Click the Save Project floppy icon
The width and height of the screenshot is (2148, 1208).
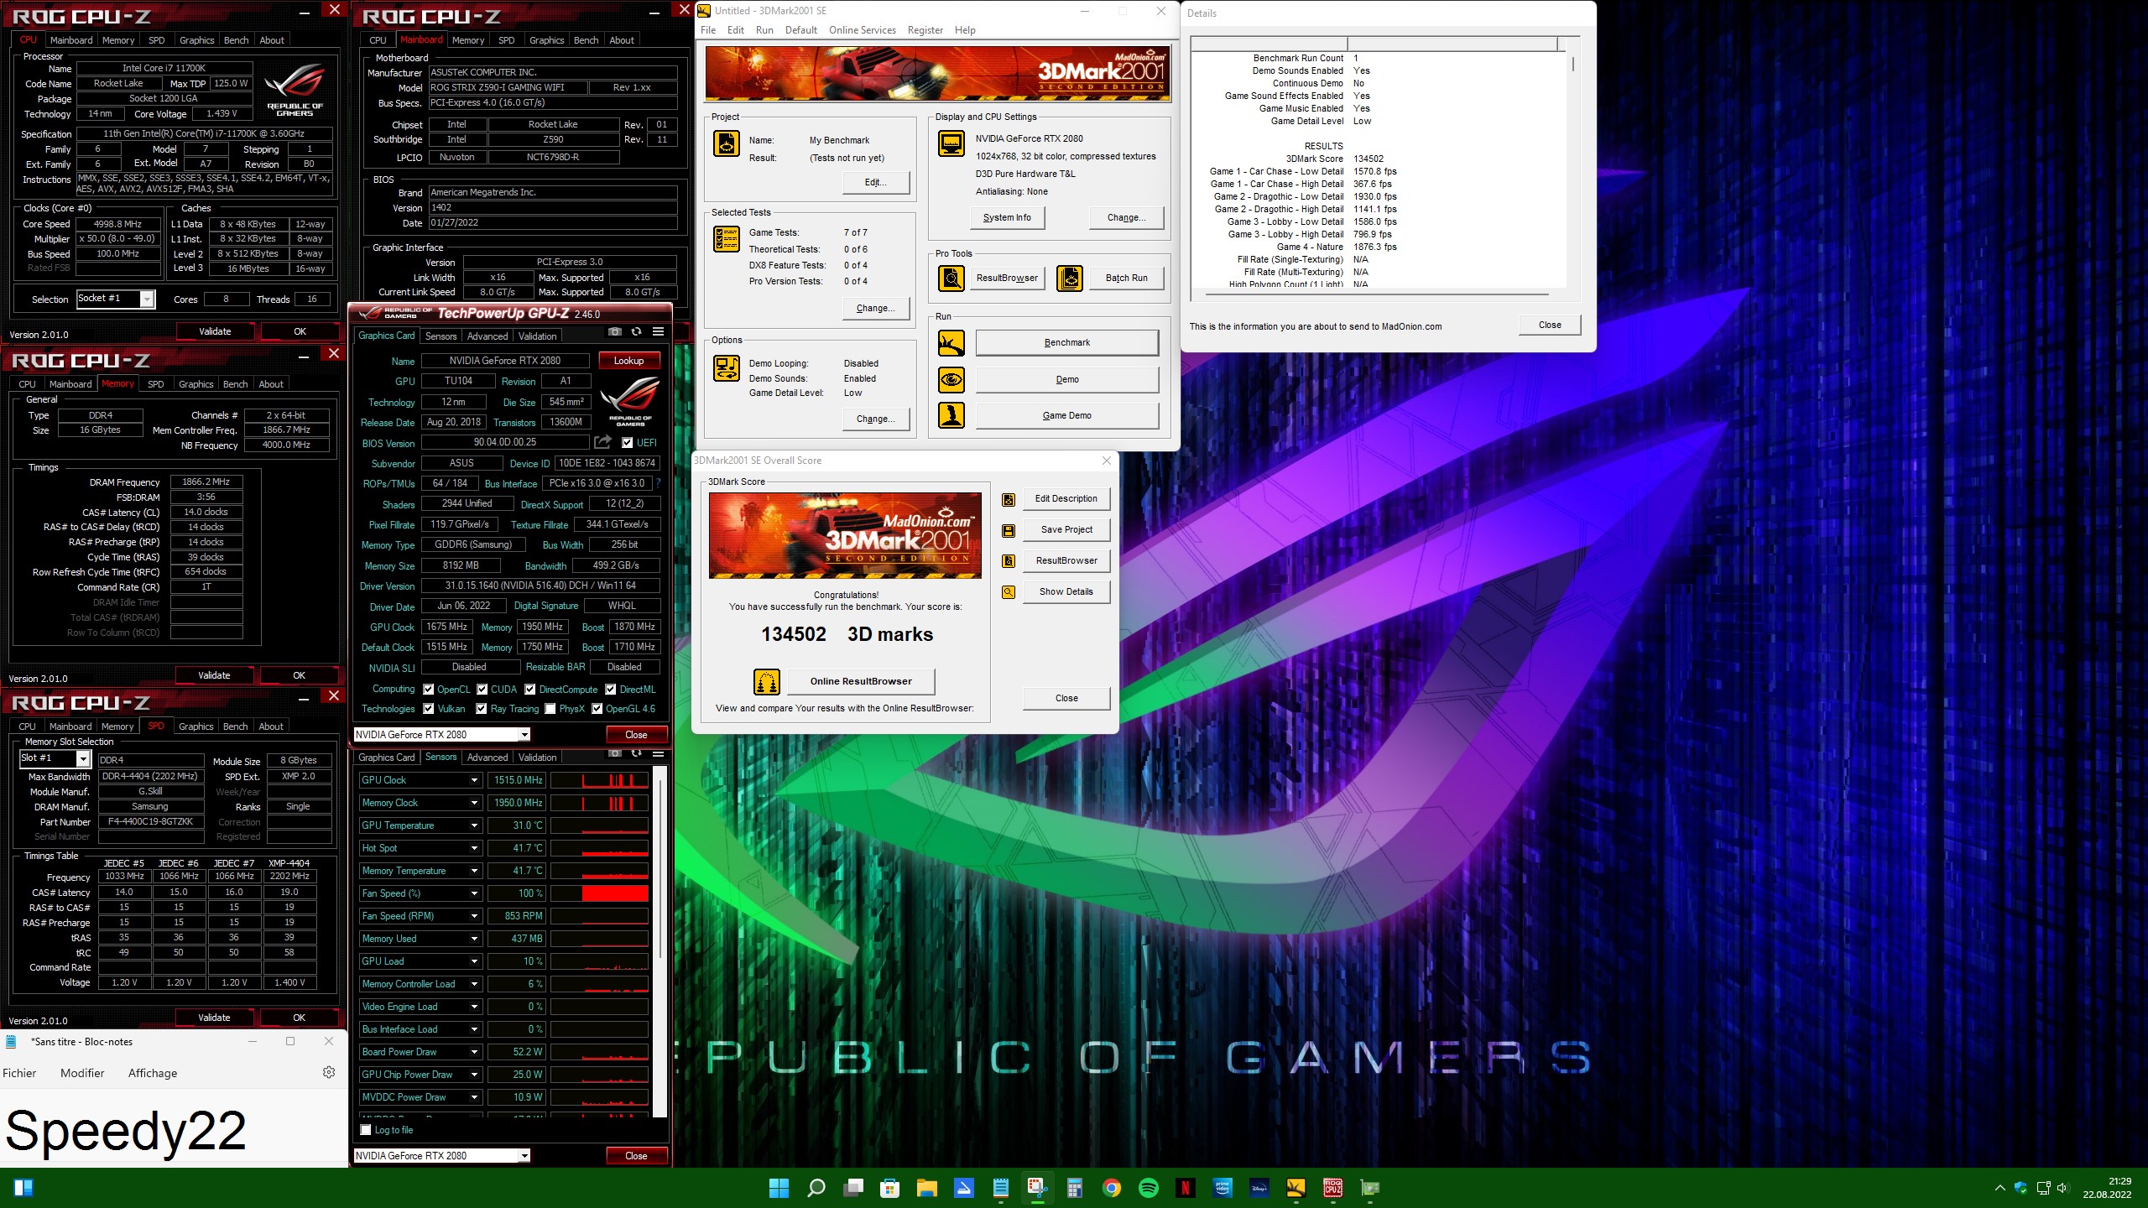[x=1009, y=530]
